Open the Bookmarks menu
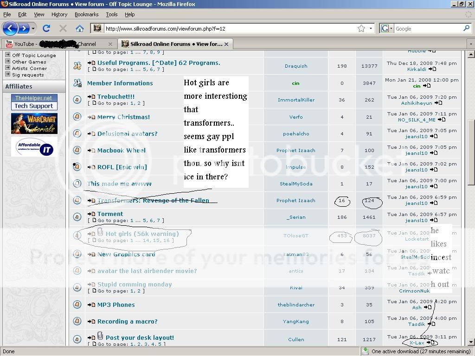The image size is (475, 356). click(x=86, y=14)
